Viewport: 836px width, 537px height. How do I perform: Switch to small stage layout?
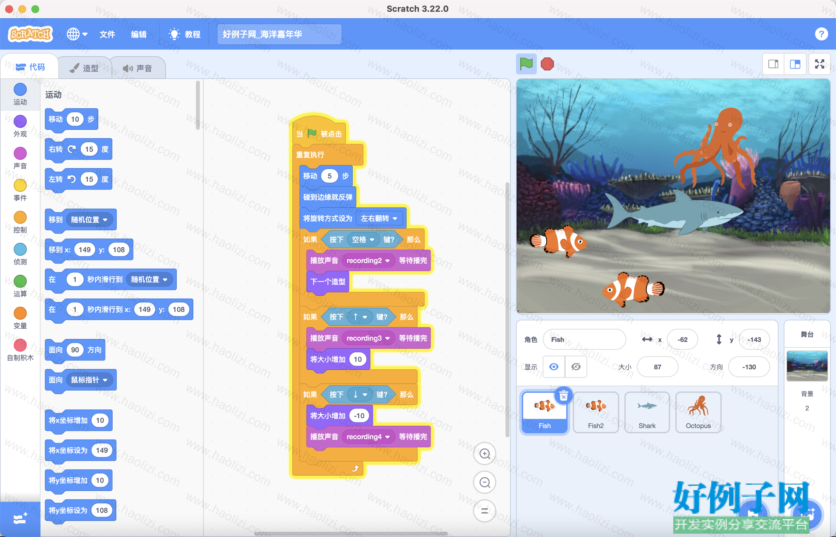click(773, 64)
